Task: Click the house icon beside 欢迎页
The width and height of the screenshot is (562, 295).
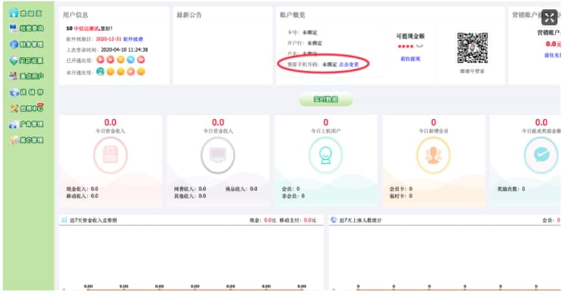Action: 14,13
